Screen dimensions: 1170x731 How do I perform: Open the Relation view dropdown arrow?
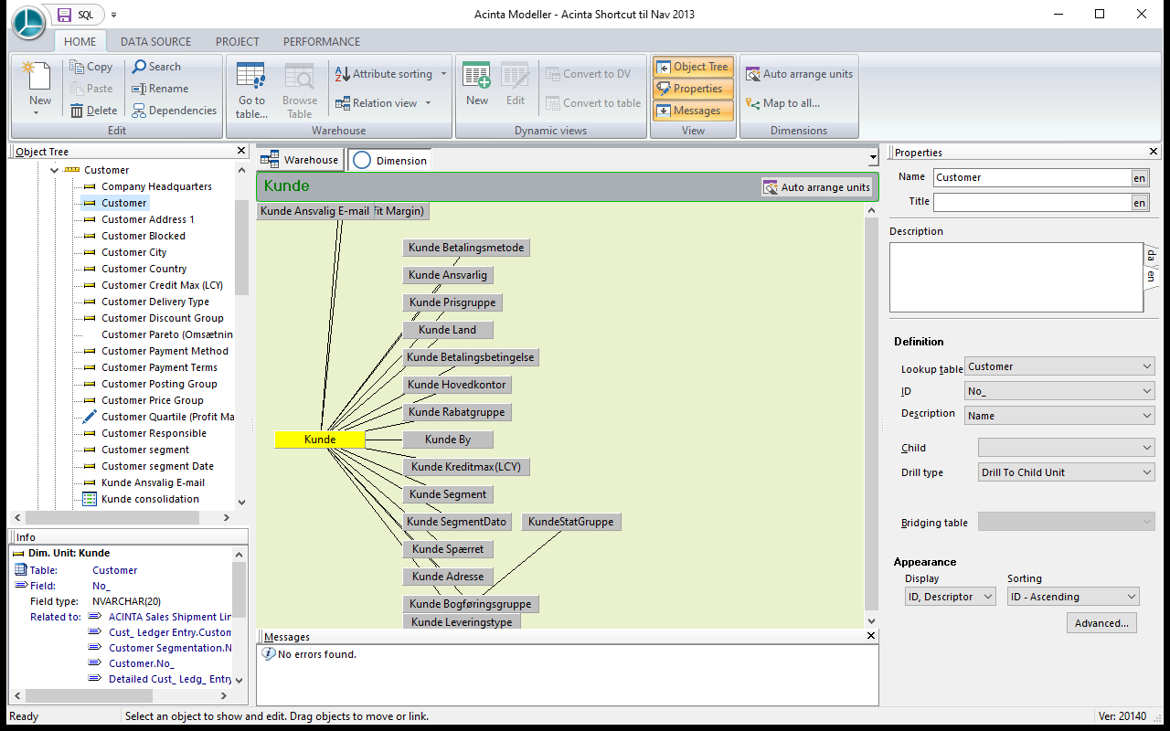tap(428, 103)
